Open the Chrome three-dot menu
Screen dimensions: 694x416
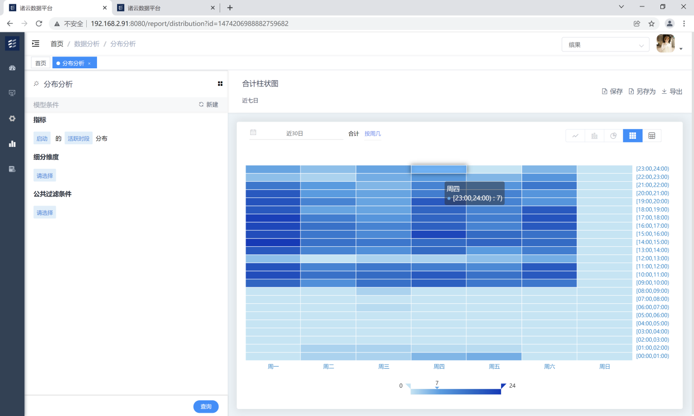point(684,23)
